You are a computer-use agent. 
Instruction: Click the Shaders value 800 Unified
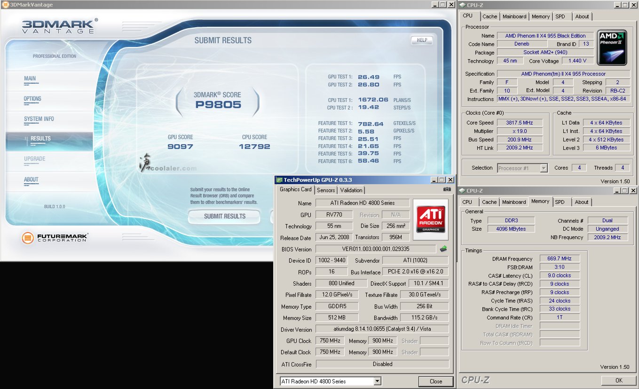pyautogui.click(x=341, y=283)
